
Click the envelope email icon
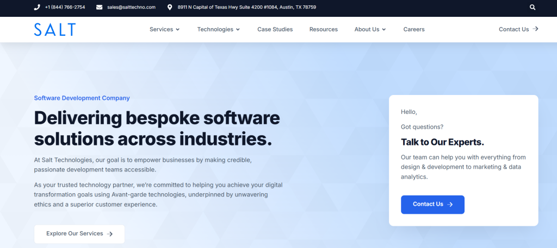[x=99, y=7]
